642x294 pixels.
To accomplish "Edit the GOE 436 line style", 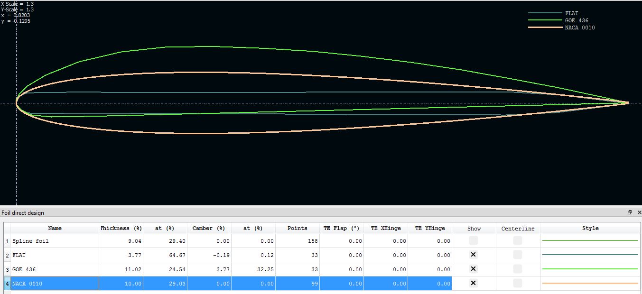I will [x=590, y=269].
